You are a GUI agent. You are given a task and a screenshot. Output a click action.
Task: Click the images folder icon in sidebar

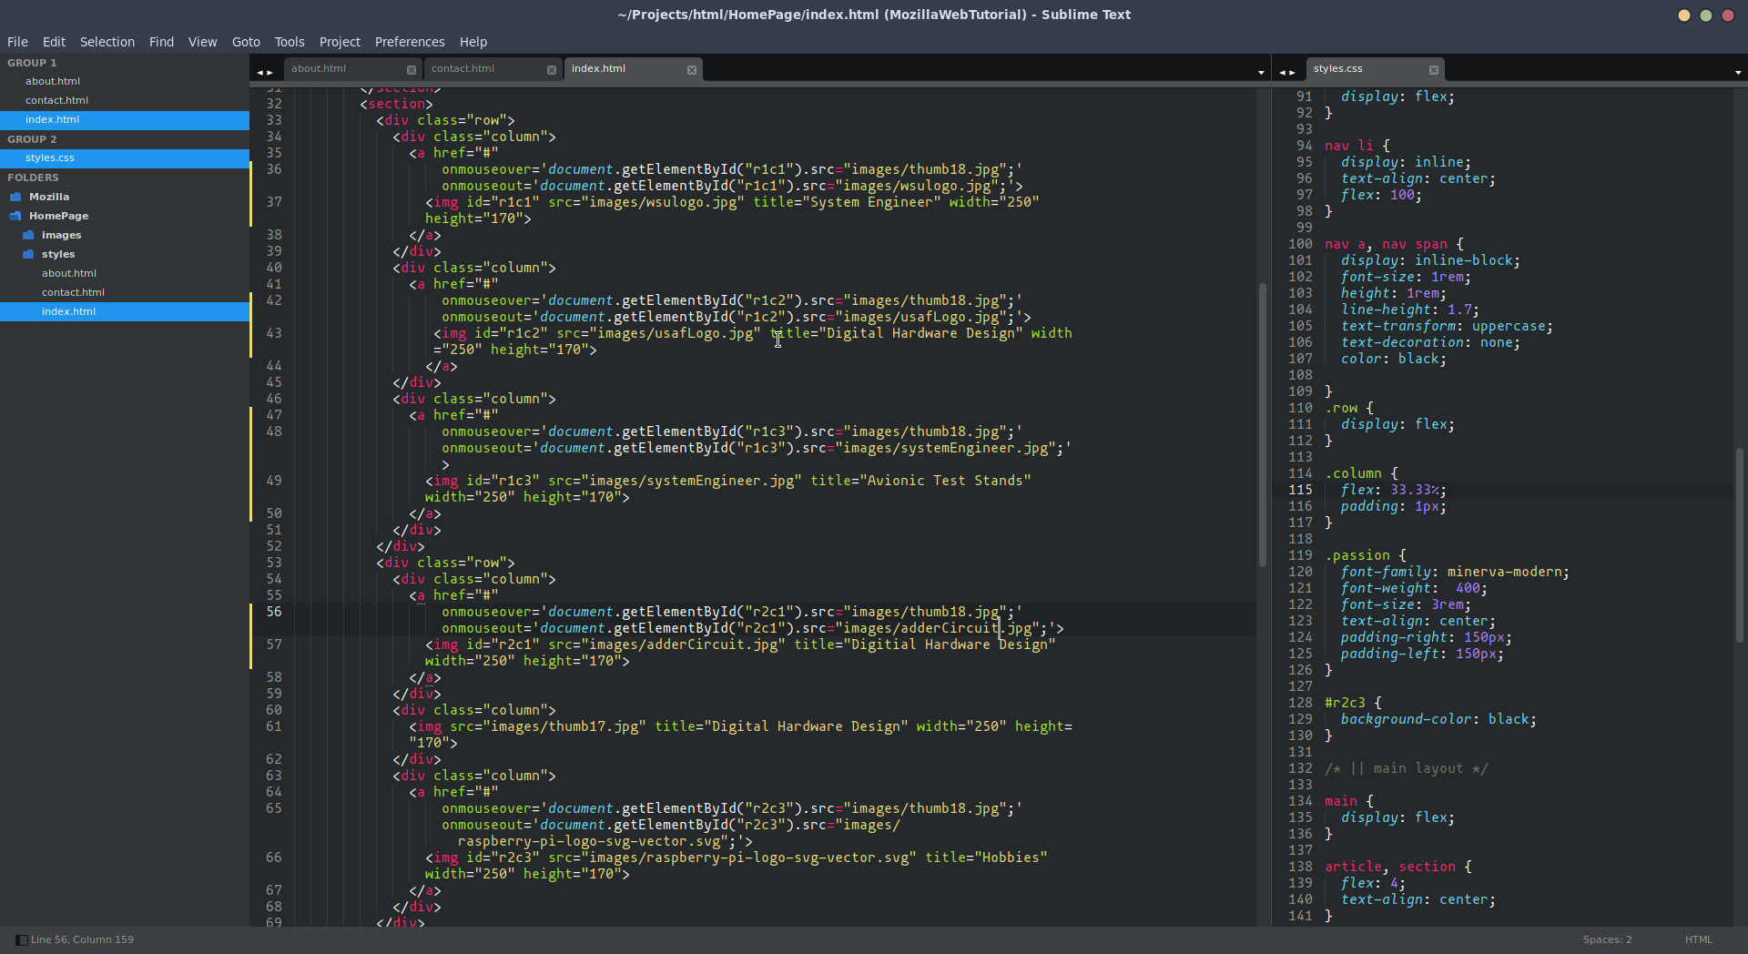(x=28, y=235)
